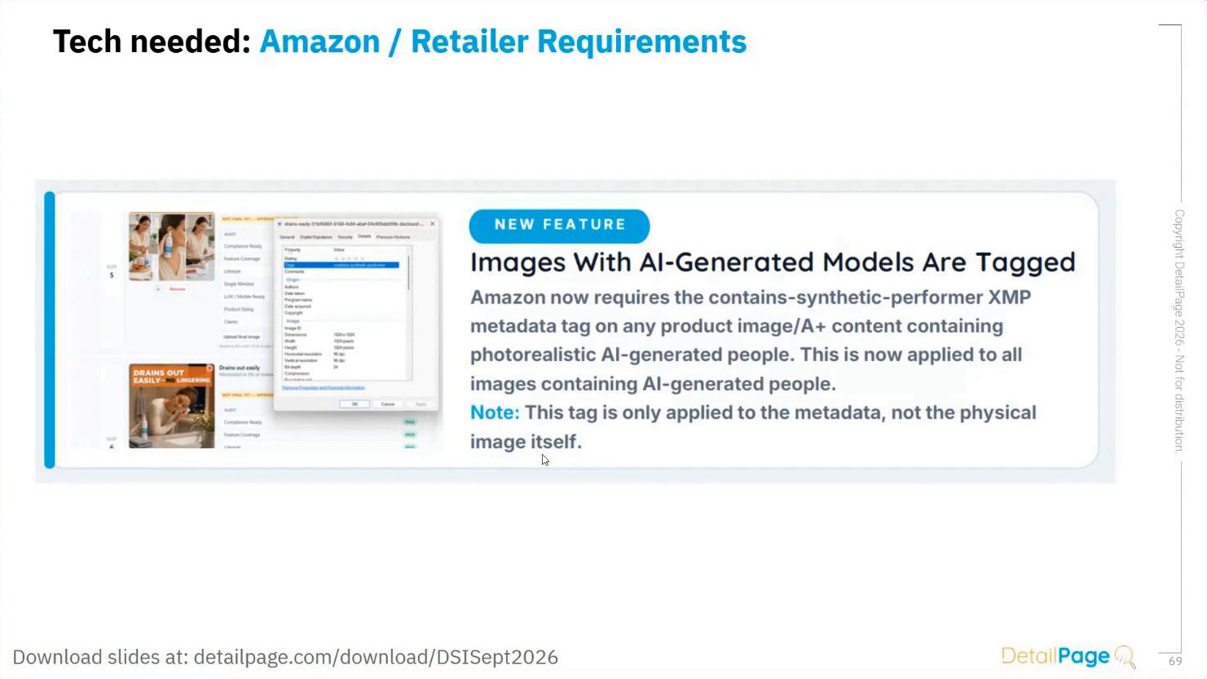The width and height of the screenshot is (1207, 679).
Task: Click OK in properties dialog
Action: coord(355,404)
